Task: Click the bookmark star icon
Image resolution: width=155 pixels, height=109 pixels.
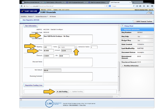Action: pyautogui.click(x=137, y=6)
